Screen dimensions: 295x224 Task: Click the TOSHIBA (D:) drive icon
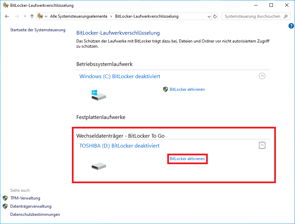tap(99, 166)
